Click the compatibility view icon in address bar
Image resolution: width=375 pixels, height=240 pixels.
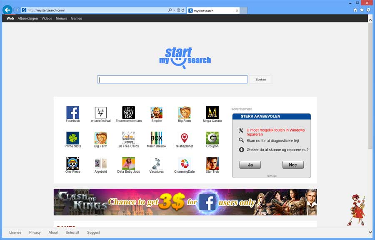178,10
